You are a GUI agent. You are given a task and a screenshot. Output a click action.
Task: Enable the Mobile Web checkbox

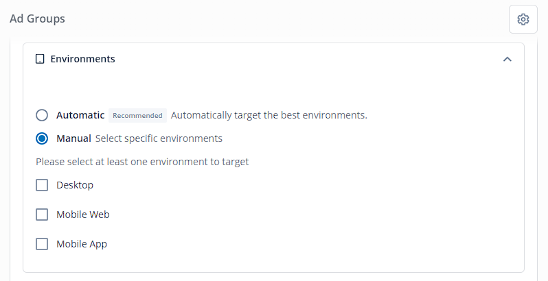(42, 215)
